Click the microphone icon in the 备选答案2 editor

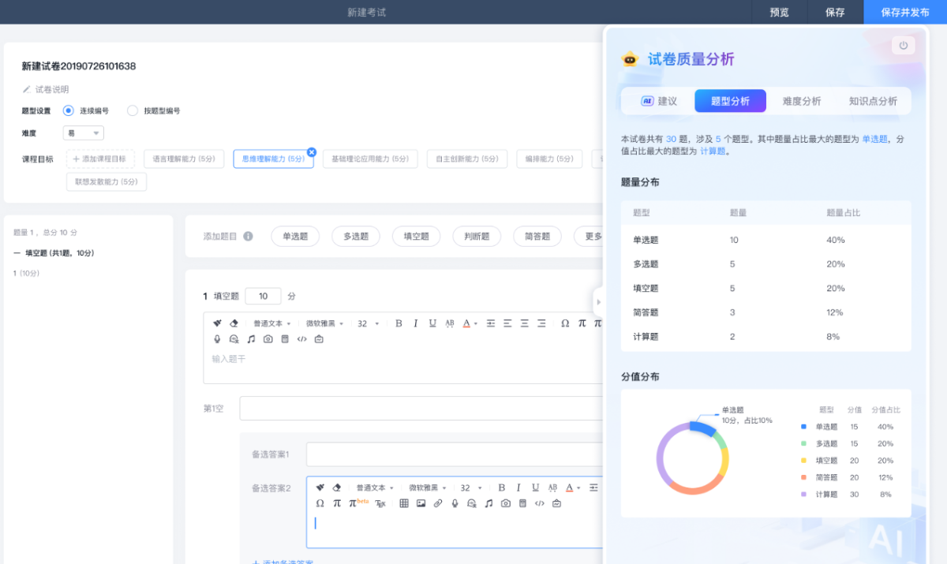pos(455,503)
